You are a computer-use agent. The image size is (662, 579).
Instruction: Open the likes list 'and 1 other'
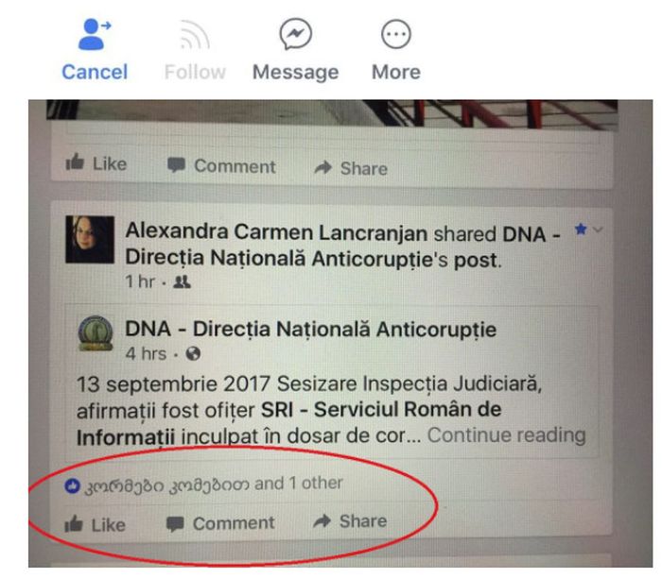pos(298,484)
